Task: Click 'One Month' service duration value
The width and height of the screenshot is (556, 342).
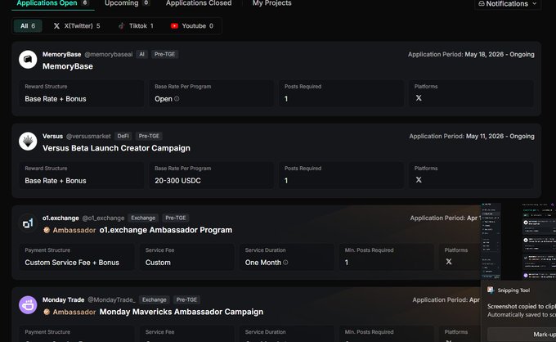Action: tap(263, 263)
